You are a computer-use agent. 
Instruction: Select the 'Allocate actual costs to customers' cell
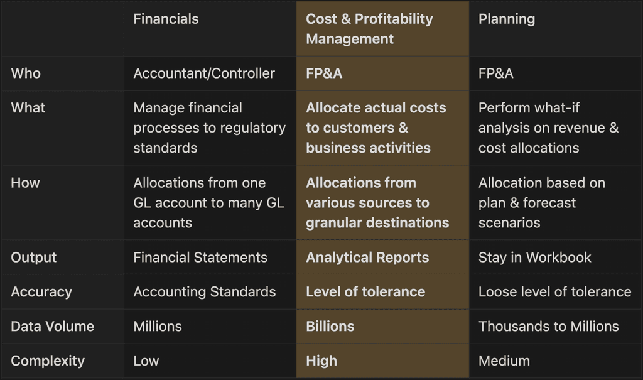point(376,128)
